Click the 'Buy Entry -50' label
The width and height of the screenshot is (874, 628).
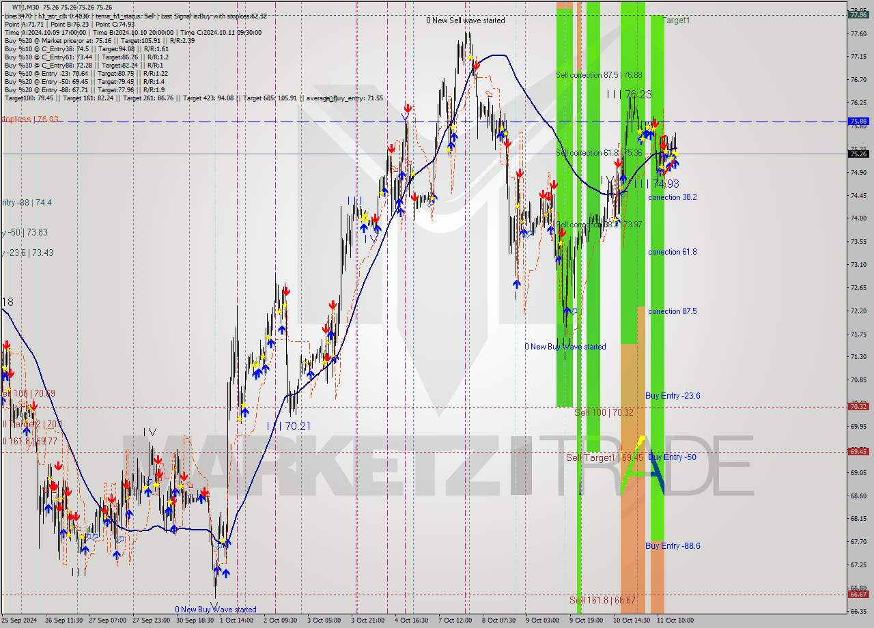672,457
